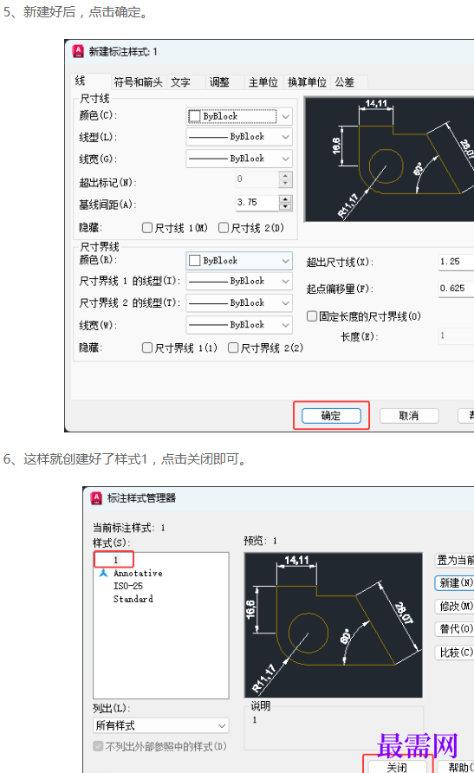Click the 比较(C) button

pyautogui.click(x=455, y=653)
